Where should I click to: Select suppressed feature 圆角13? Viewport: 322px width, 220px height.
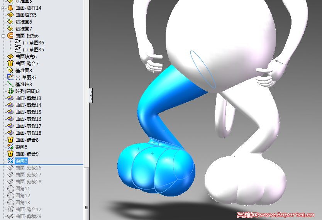tap(23, 202)
